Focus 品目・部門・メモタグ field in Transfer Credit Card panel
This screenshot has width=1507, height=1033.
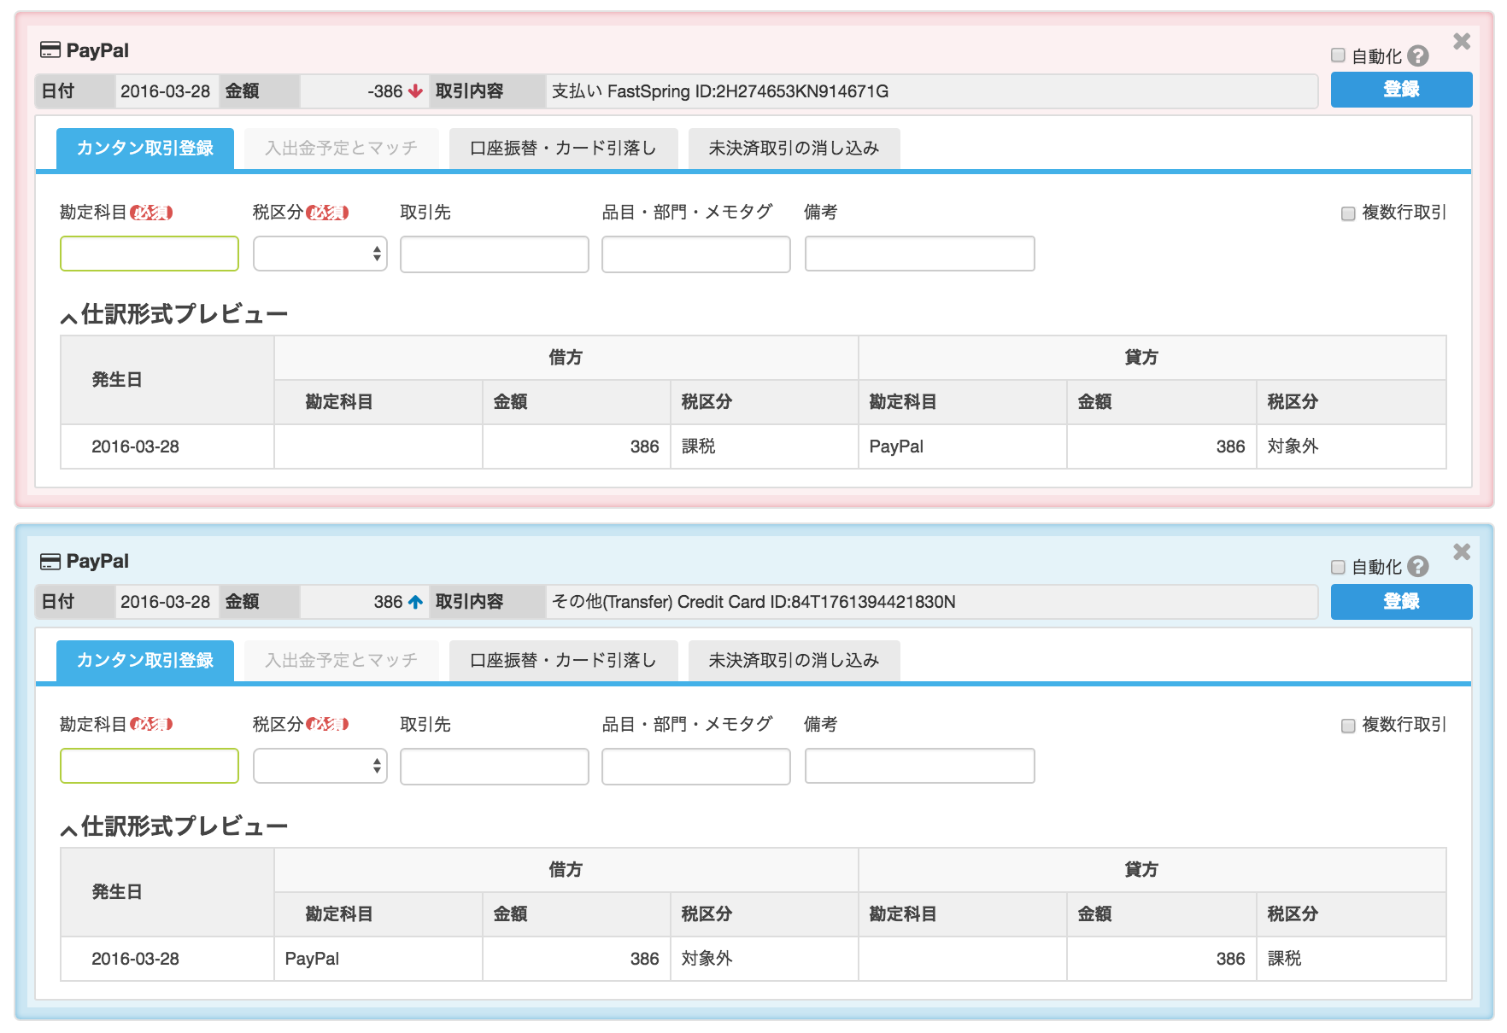point(696,767)
